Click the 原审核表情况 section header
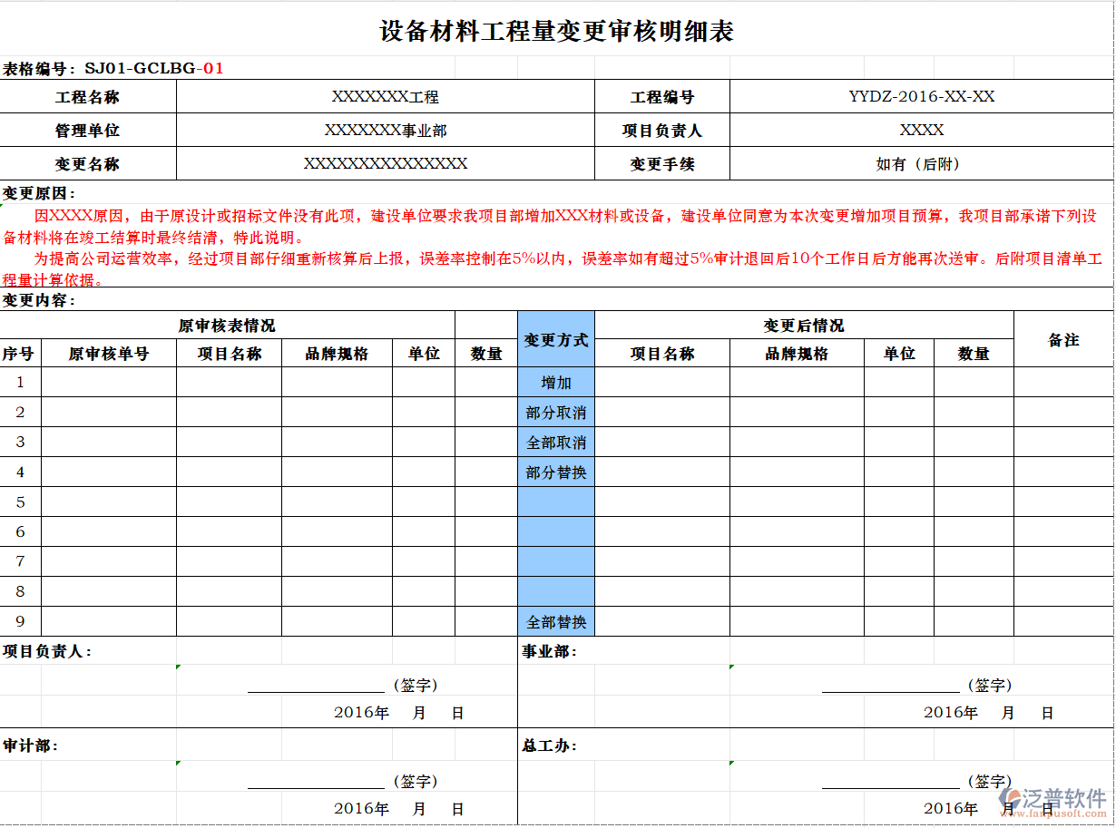The width and height of the screenshot is (1116, 828). point(227,324)
